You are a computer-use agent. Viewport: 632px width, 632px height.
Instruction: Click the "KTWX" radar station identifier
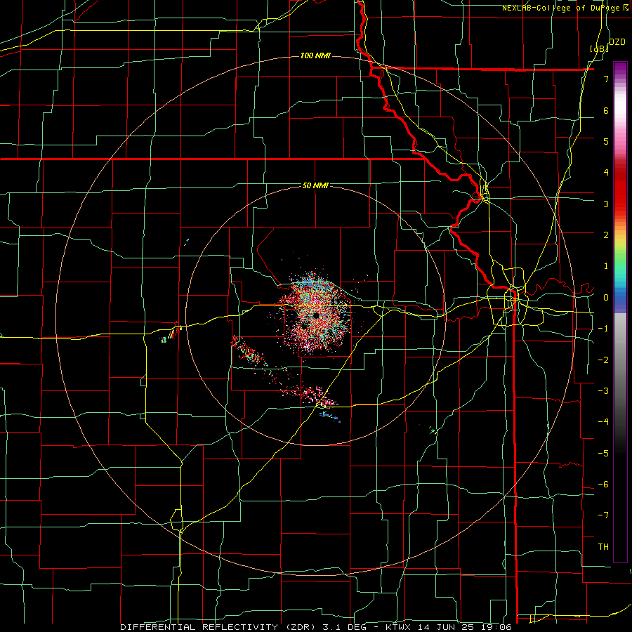398,627
